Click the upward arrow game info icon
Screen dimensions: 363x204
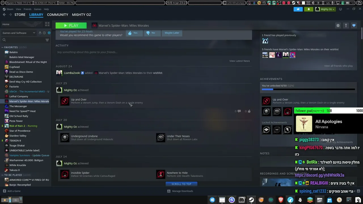click(346, 25)
